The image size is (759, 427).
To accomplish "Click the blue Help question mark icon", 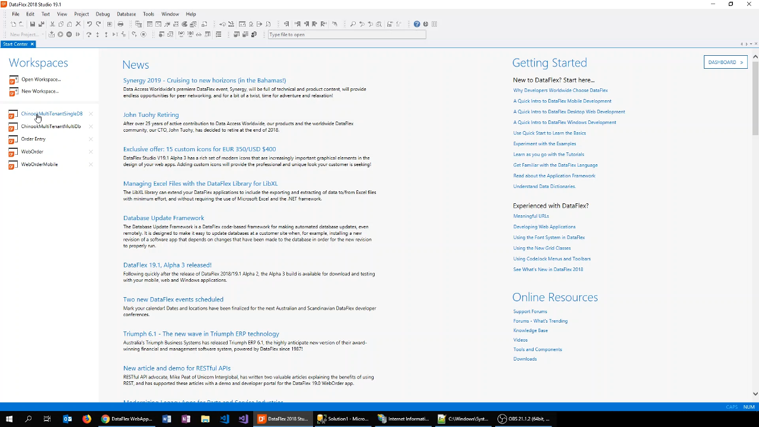I will [x=417, y=24].
